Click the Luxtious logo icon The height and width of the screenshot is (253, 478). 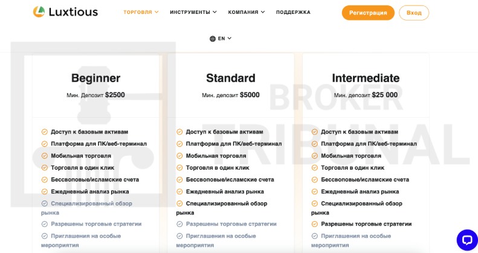click(39, 11)
